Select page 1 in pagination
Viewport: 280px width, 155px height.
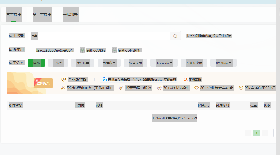[257, 133]
